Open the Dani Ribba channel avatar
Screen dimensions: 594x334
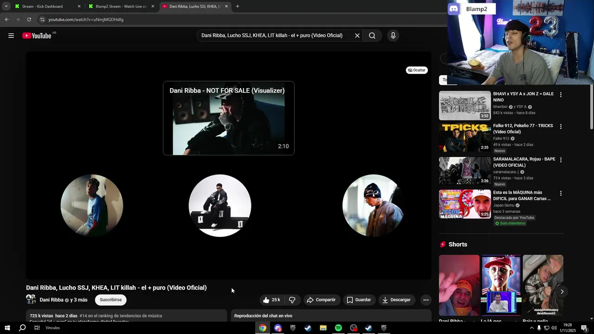pos(31,300)
